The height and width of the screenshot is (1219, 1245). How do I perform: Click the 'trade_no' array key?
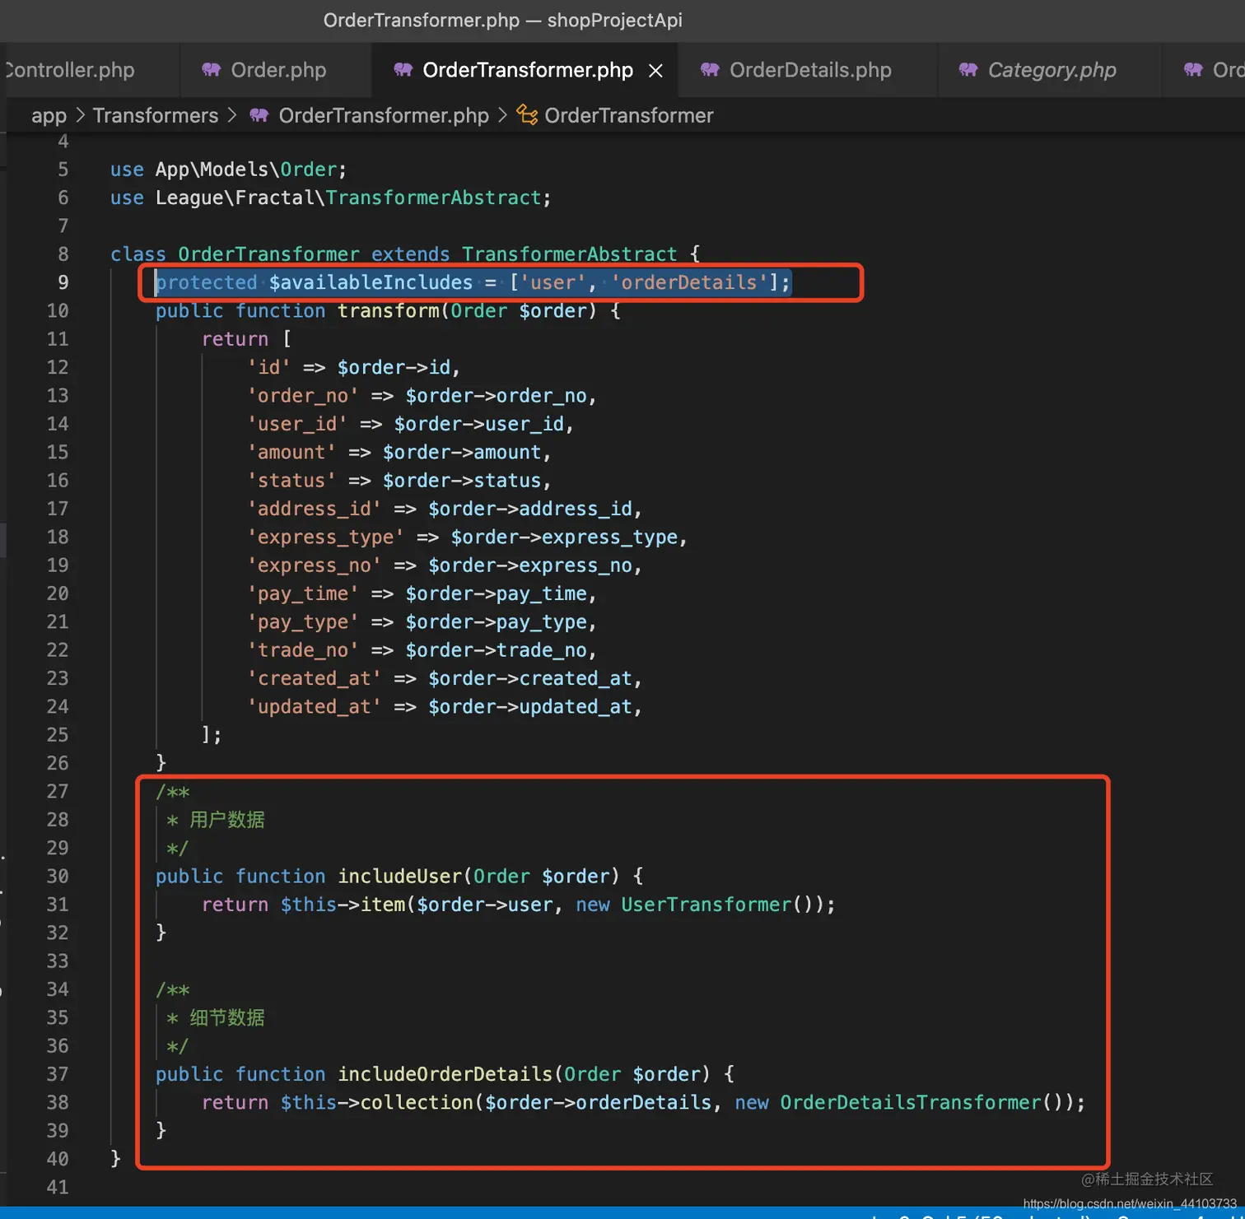tap(303, 650)
